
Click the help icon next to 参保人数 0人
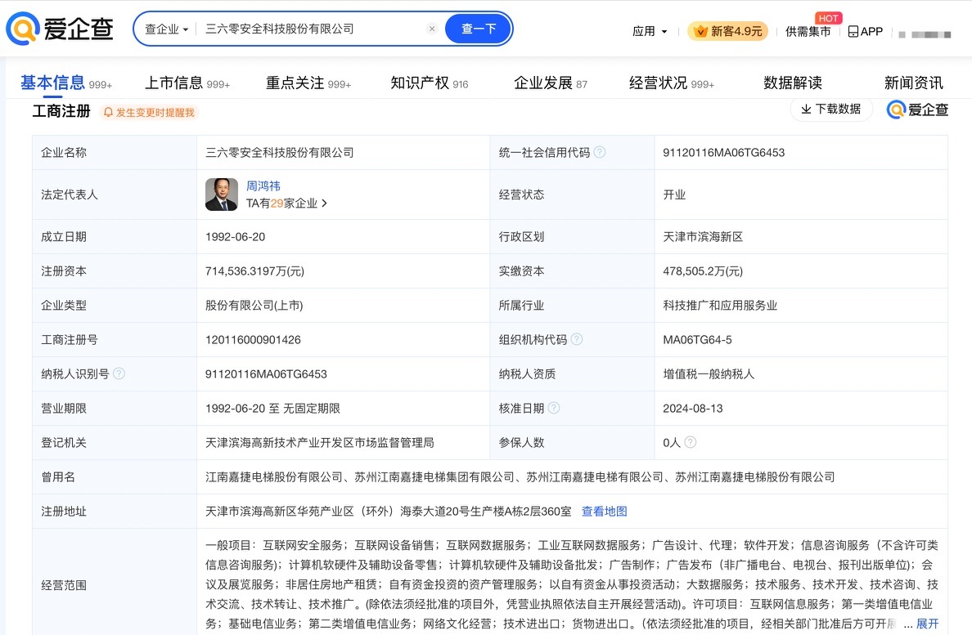click(x=690, y=442)
